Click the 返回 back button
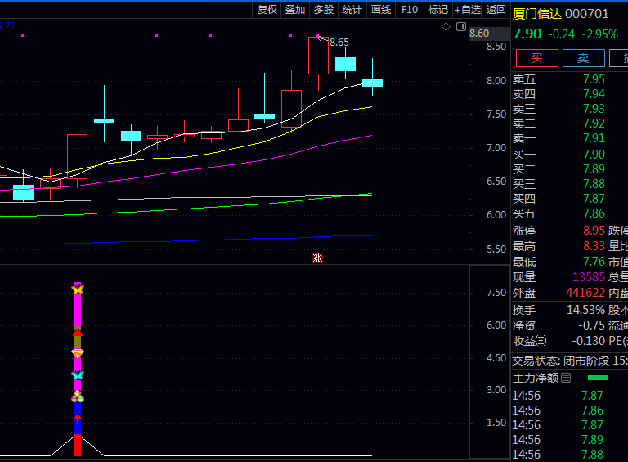This screenshot has height=462, width=628. click(x=496, y=10)
